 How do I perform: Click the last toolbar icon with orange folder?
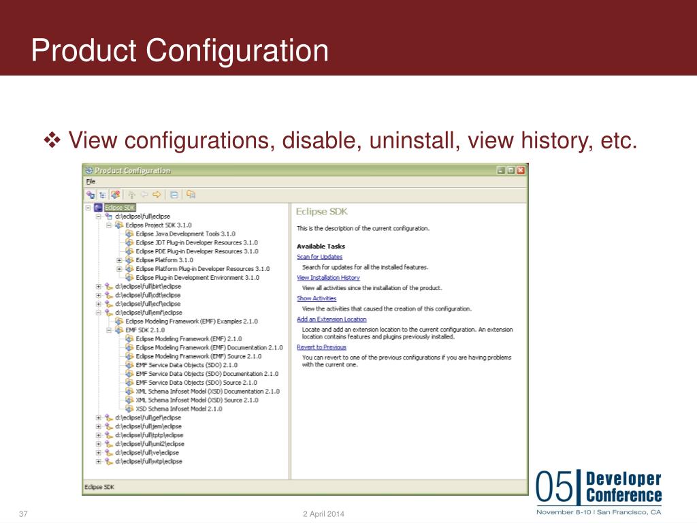coord(191,194)
